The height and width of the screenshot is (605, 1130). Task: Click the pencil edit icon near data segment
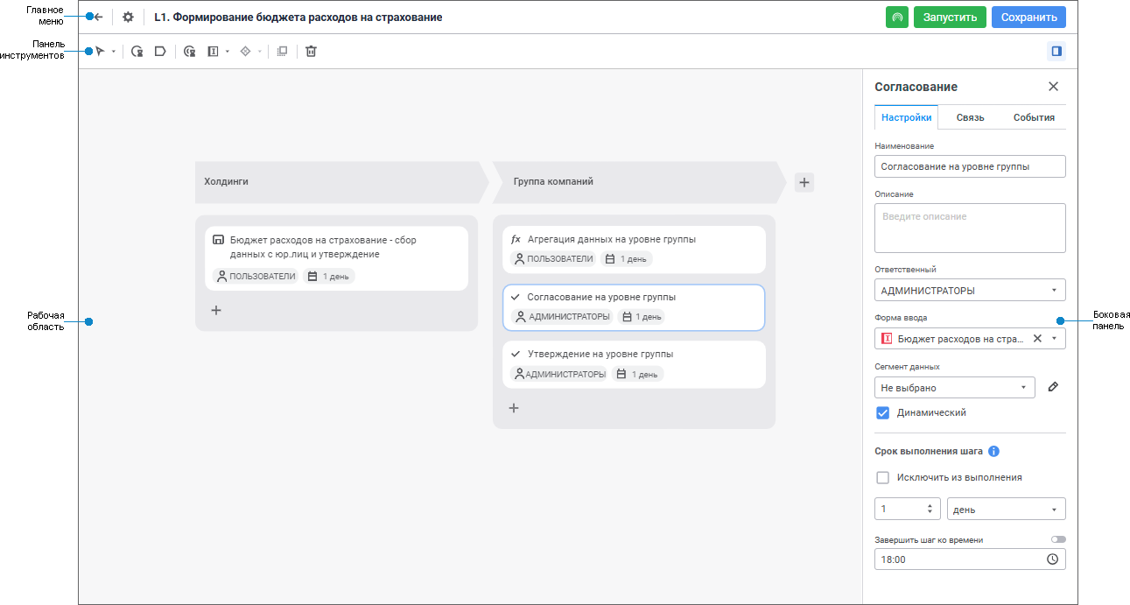pos(1053,387)
